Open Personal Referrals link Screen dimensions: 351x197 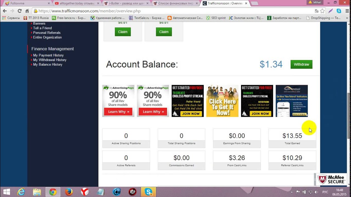47,33
